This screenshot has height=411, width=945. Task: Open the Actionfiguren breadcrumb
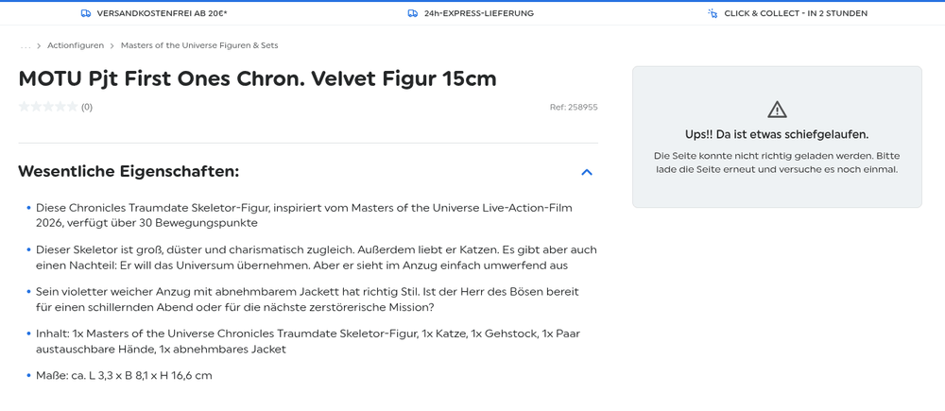76,45
